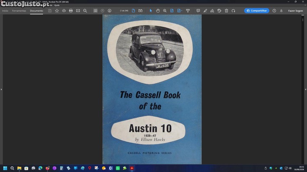The width and height of the screenshot is (307, 172).
Task: Open taskbar Search magnifier
Action: (12, 168)
